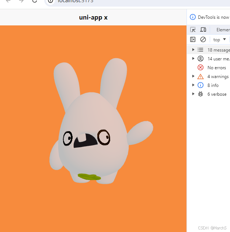Click the 18 messages list icon

201,50
